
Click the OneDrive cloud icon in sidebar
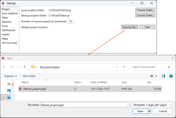[x=9, y=97]
